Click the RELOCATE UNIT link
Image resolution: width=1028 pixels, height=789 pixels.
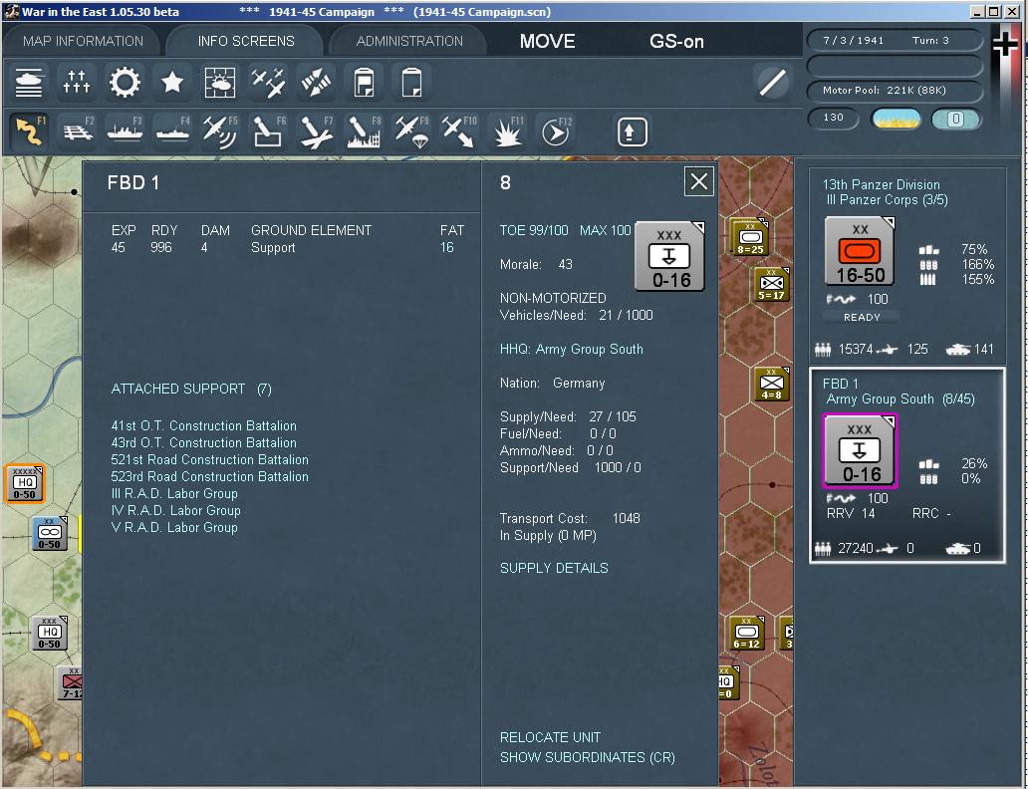550,737
